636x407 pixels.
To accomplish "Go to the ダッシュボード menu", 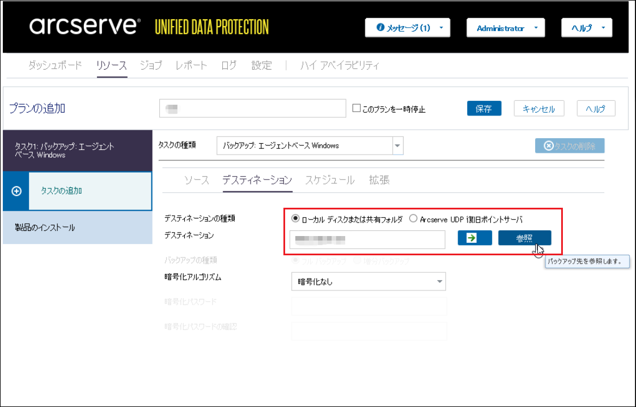I will [x=55, y=65].
